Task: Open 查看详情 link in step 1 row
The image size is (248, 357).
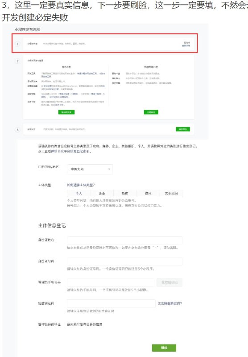Action: tap(186, 46)
